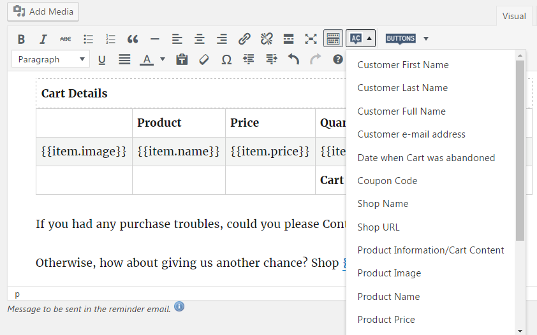The width and height of the screenshot is (537, 335).
Task: Switch to the Visual tab
Action: [514, 16]
